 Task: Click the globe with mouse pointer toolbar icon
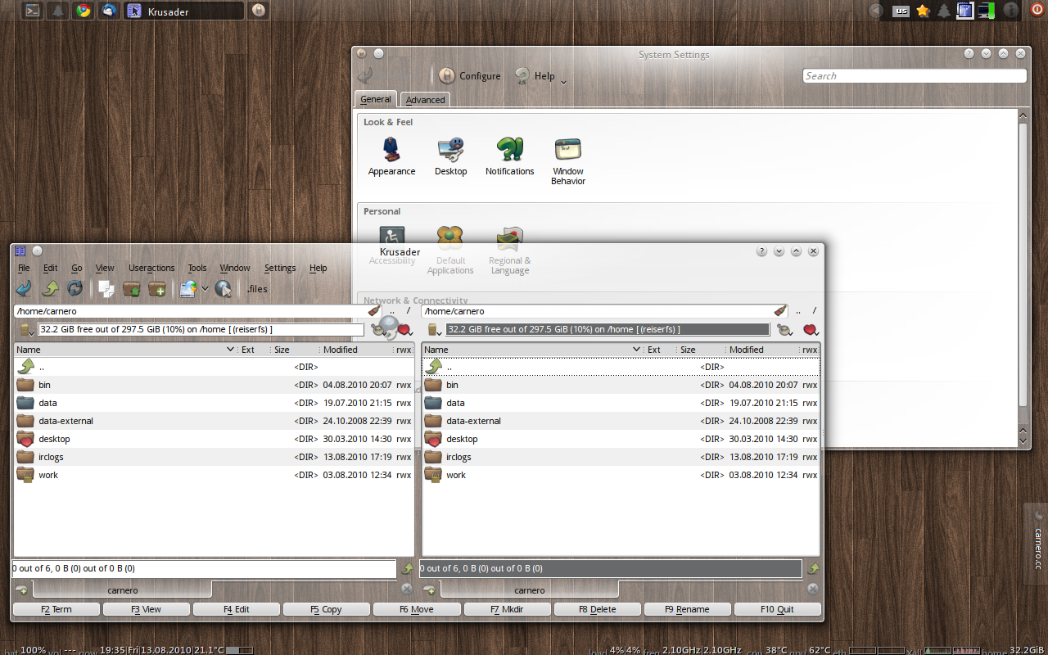pyautogui.click(x=223, y=288)
